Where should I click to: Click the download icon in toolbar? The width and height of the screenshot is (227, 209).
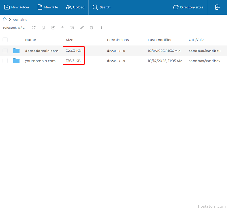63,28
